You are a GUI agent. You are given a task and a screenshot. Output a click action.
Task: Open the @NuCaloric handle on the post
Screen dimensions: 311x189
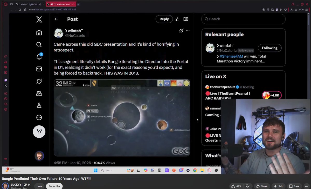pos(75,36)
